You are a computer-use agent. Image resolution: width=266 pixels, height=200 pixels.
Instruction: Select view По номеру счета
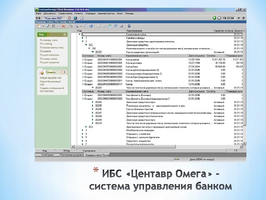pyautogui.click(x=48, y=40)
